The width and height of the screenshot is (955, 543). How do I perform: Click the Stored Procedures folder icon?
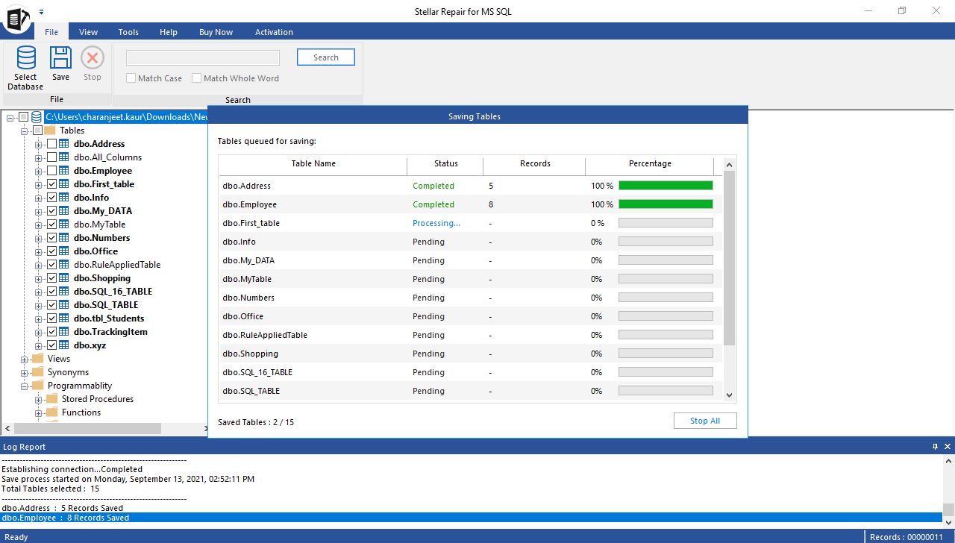point(51,399)
